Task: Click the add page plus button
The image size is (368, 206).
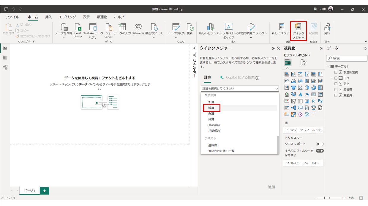Action: pyautogui.click(x=44, y=191)
